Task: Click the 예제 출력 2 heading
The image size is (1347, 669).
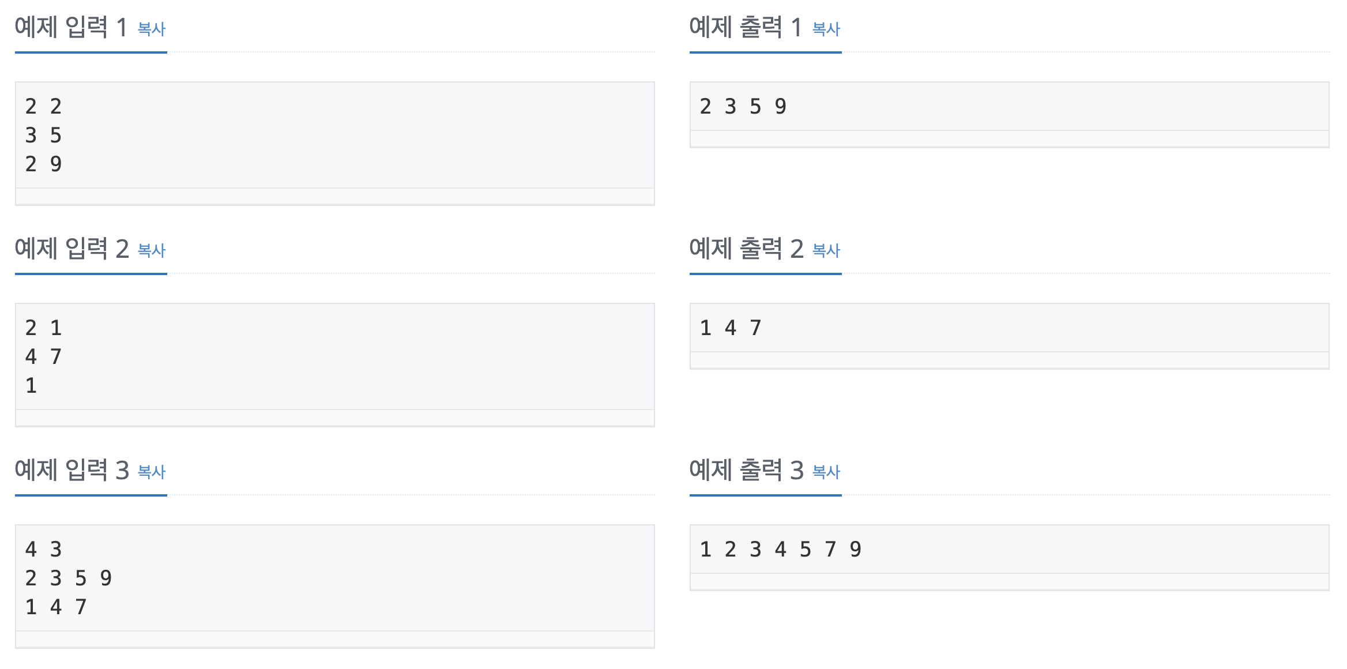Action: click(x=747, y=249)
